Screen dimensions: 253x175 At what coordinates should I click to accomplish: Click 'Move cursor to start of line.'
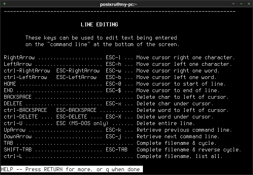[181, 84]
